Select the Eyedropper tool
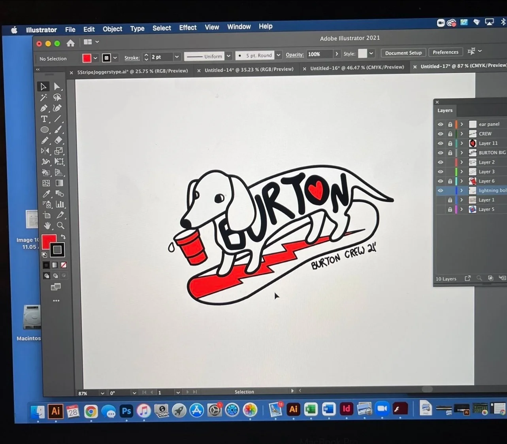 (x=47, y=194)
